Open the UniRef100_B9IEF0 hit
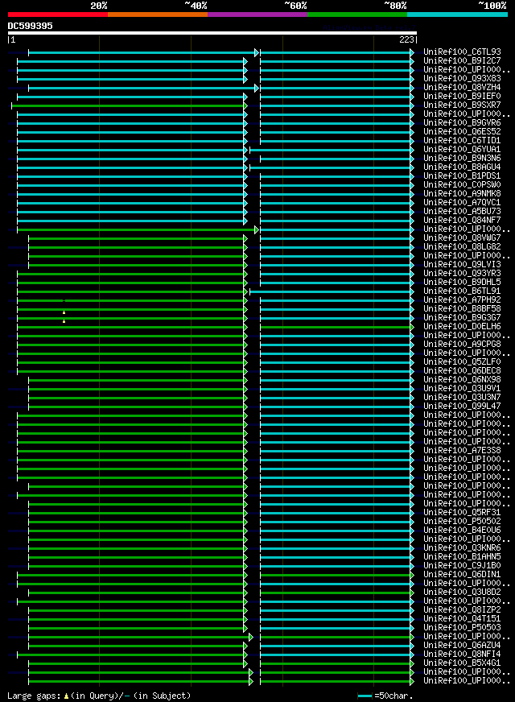 point(462,97)
